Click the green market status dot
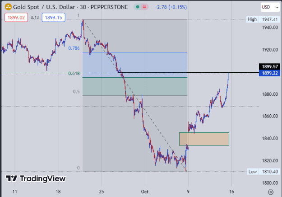 (138, 7)
